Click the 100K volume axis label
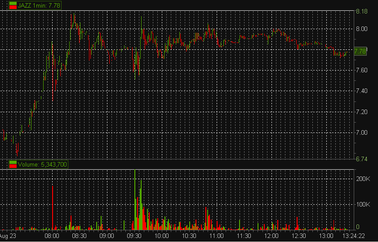378x242 pixels. tap(363, 204)
